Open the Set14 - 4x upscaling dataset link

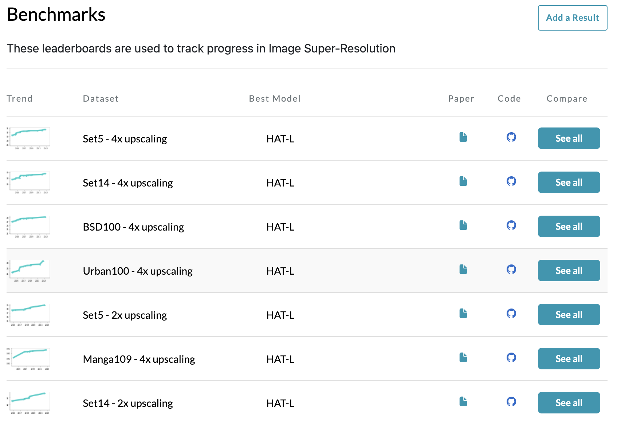coord(127,183)
